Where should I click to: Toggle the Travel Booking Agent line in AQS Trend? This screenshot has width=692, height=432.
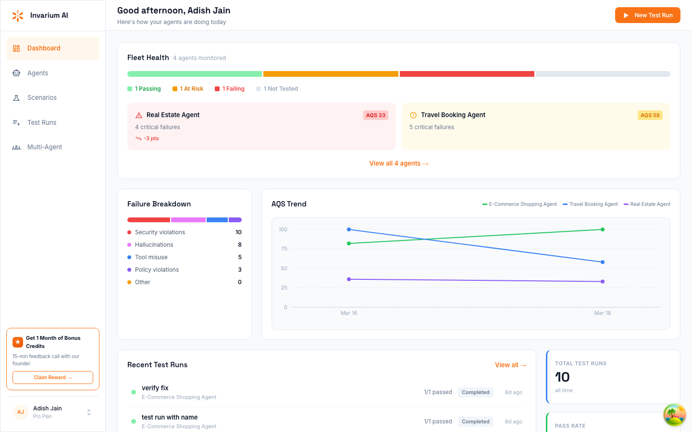point(590,204)
